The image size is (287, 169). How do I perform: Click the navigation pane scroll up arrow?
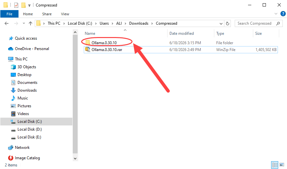(75, 32)
